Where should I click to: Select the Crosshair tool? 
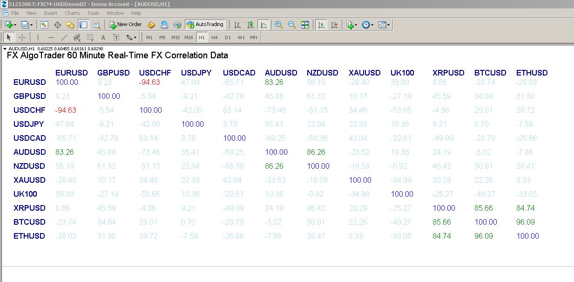point(22,38)
